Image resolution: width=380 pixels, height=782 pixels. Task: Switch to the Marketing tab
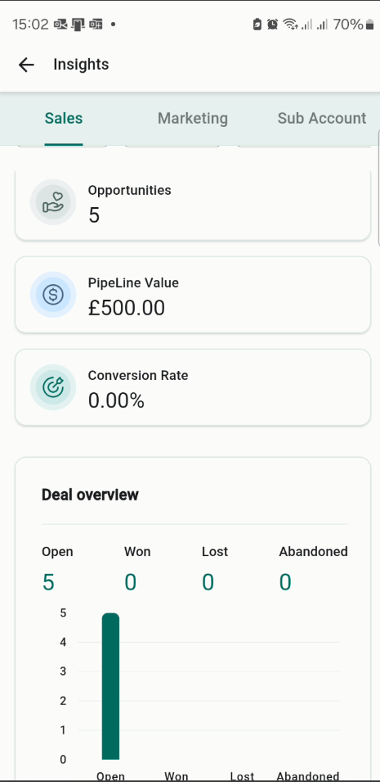pos(193,118)
